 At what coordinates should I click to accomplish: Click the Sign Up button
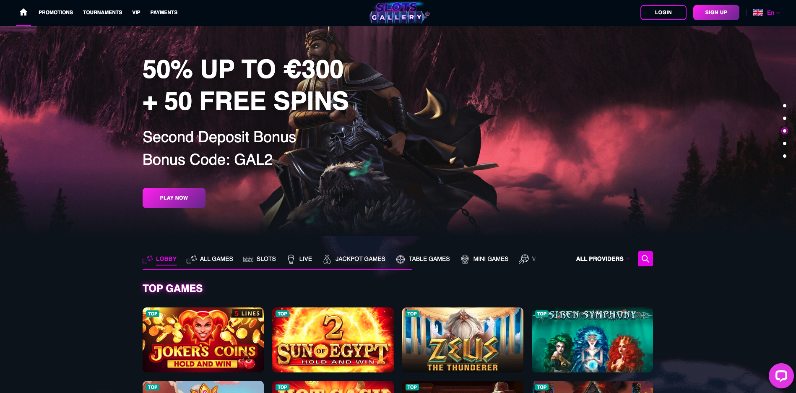[716, 13]
